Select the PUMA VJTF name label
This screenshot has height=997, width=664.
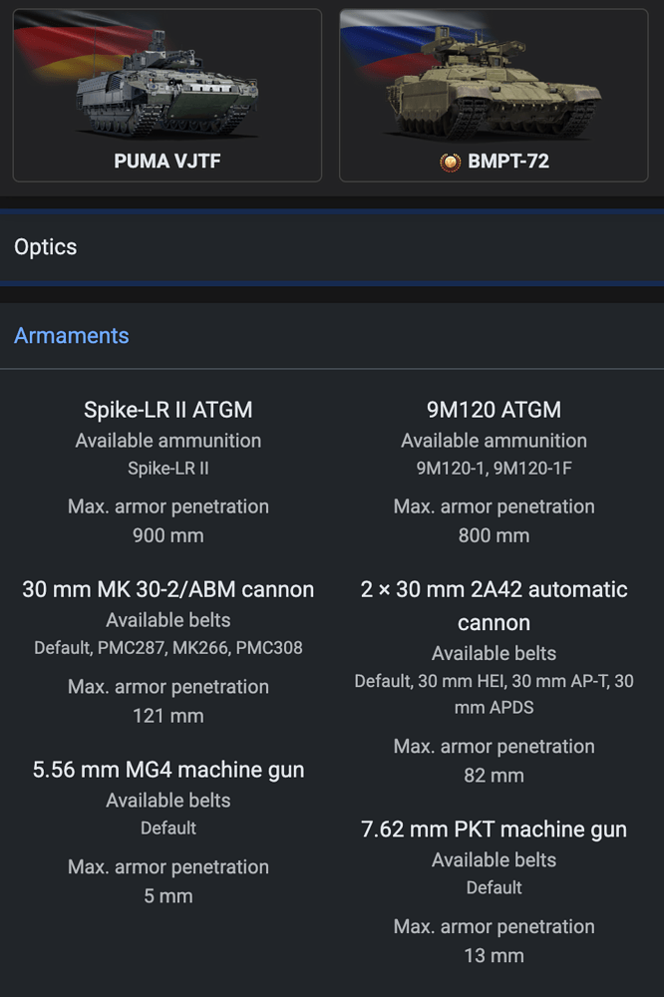166,162
